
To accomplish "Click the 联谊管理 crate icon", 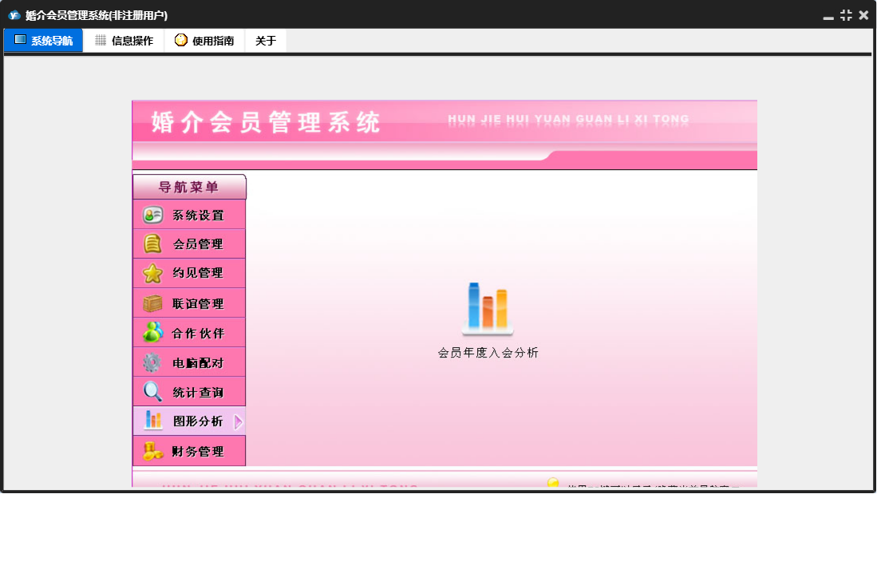I will pyautogui.click(x=152, y=303).
